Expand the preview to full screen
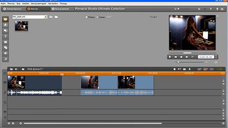 [x=218, y=16]
